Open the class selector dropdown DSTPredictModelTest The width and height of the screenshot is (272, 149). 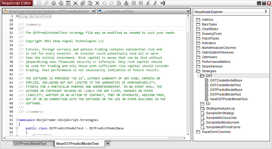click(x=49, y=11)
